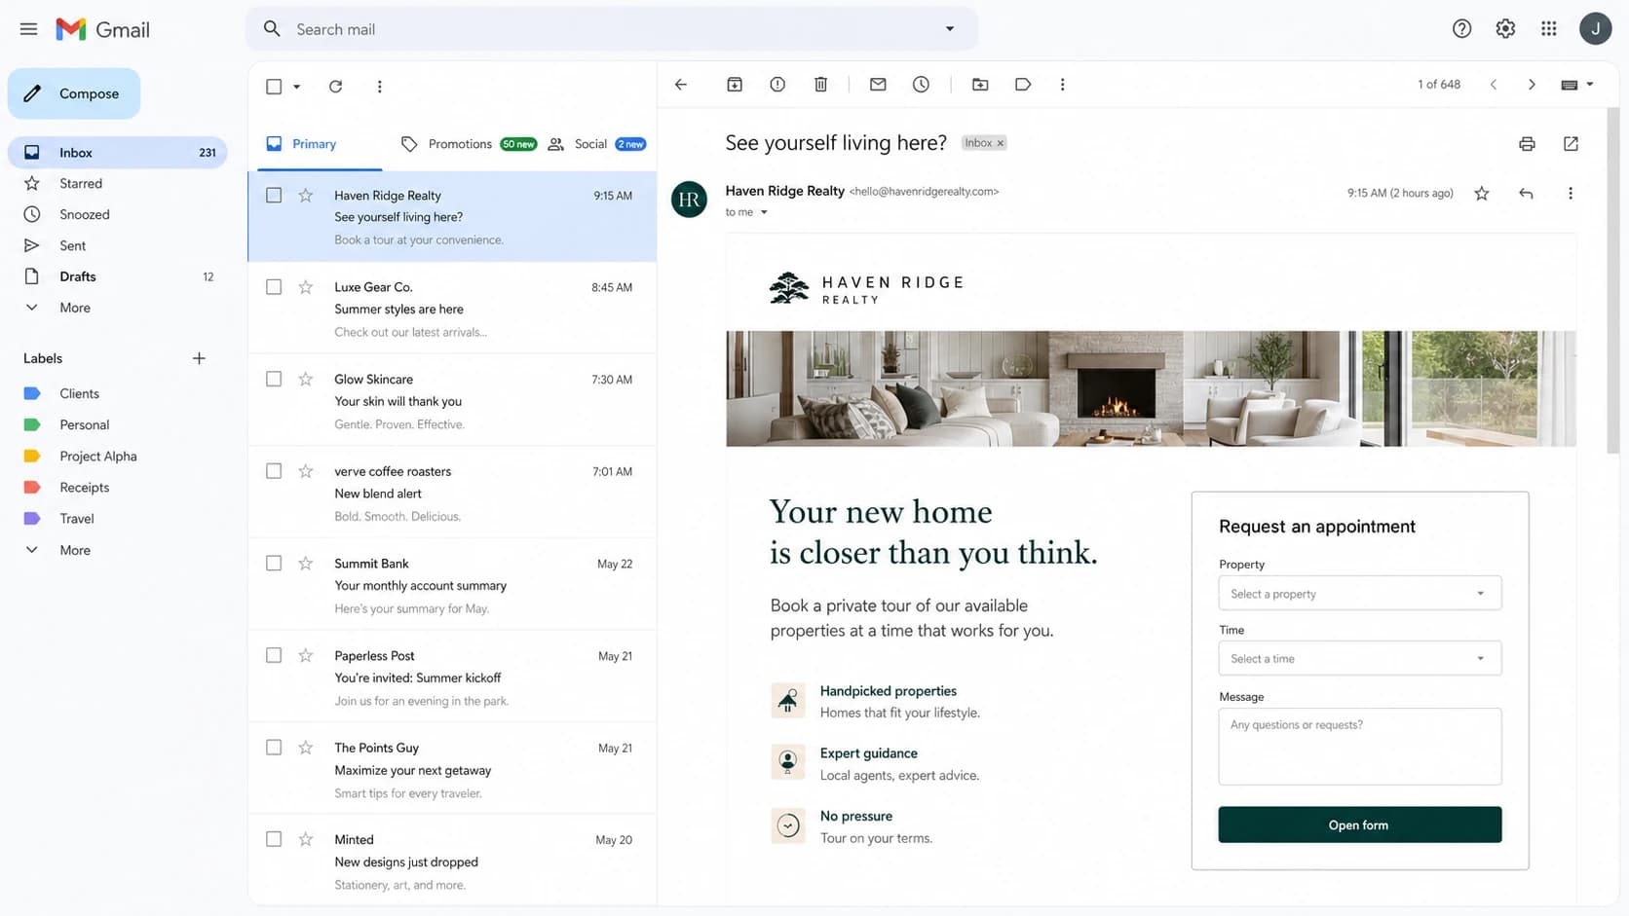The height and width of the screenshot is (916, 1629).
Task: Open the Starred folder
Action: tap(117, 183)
